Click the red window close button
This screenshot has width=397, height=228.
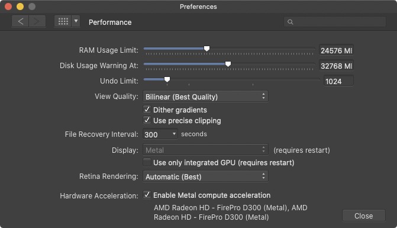coord(8,7)
